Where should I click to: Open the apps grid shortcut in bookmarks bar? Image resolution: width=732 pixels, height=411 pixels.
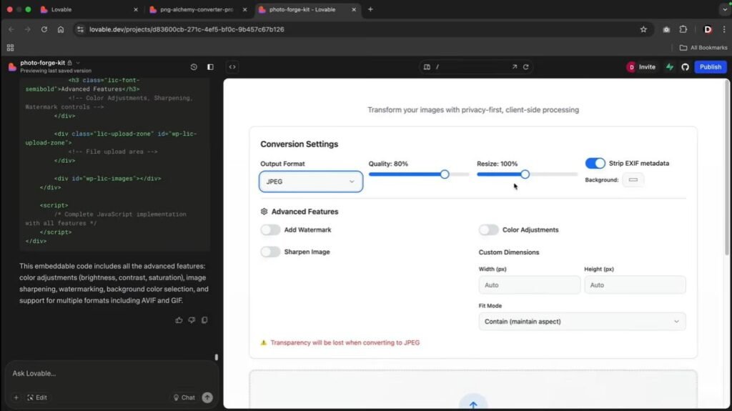click(10, 48)
